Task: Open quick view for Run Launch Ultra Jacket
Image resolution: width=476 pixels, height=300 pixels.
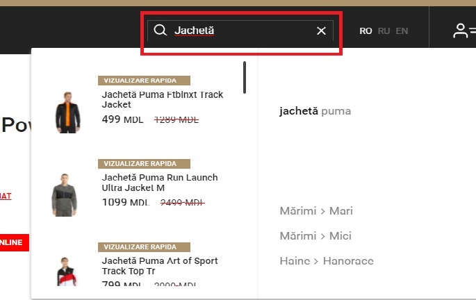Action: [x=144, y=164]
